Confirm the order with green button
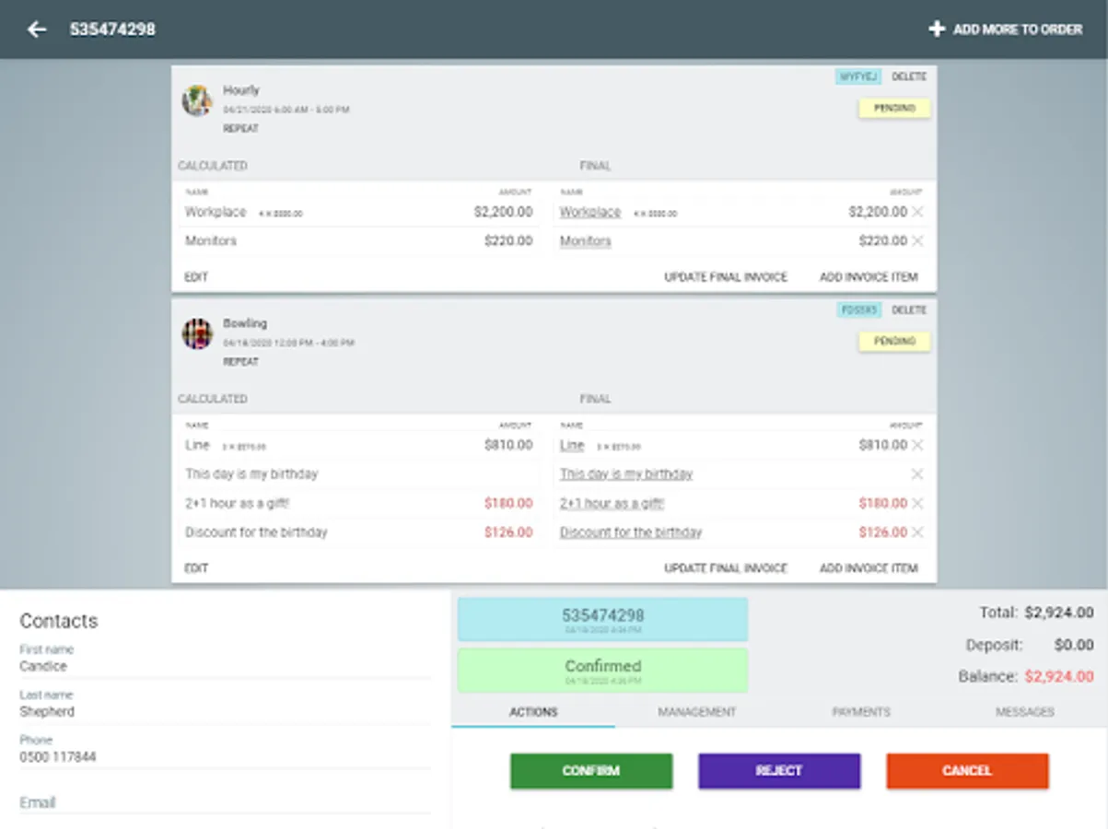1108x829 pixels. [591, 771]
